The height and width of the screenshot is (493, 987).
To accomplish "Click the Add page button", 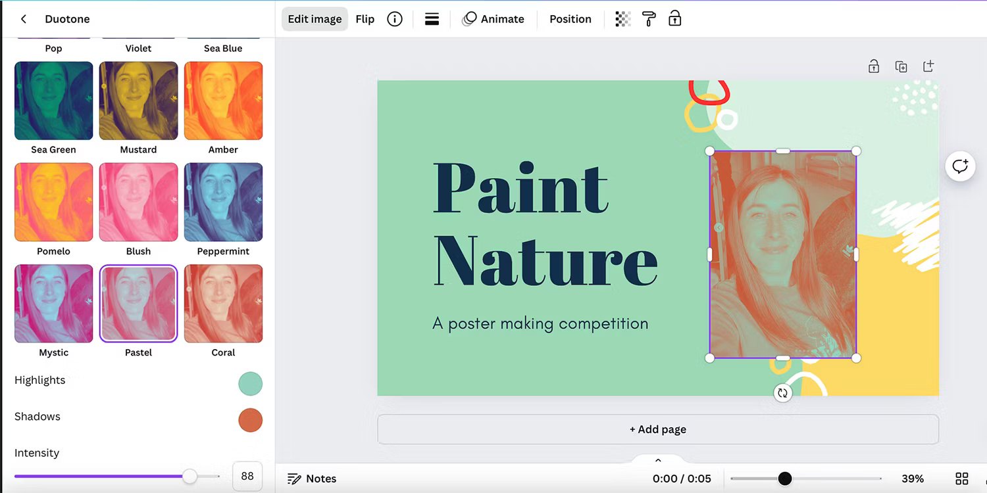I will point(657,429).
